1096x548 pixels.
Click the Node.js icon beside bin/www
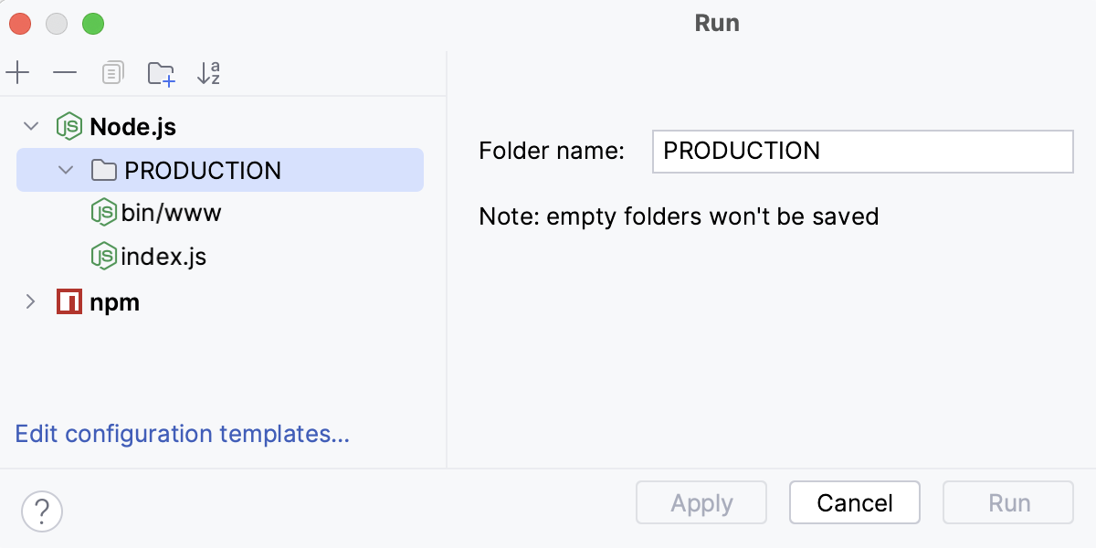pos(103,213)
